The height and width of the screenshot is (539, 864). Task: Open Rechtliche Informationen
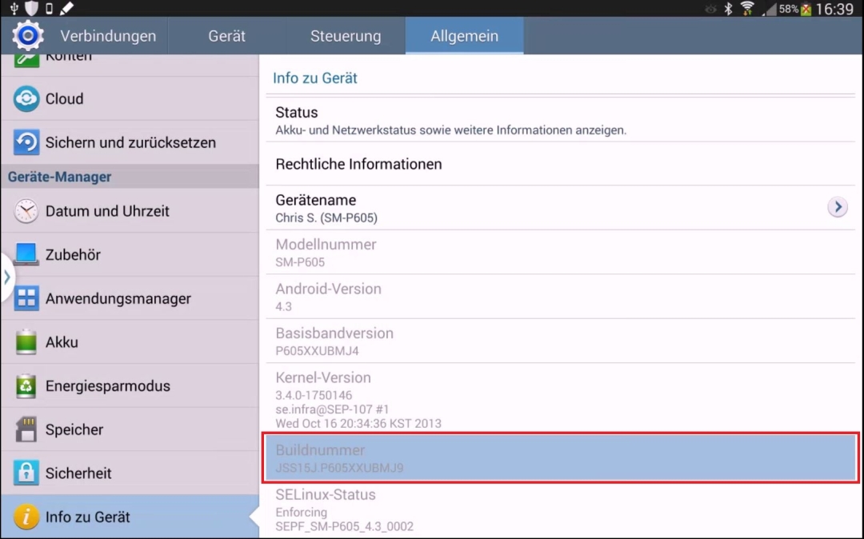pos(560,164)
